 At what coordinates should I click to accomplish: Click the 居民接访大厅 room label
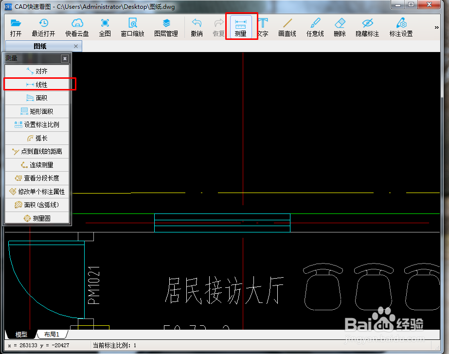[224, 290]
